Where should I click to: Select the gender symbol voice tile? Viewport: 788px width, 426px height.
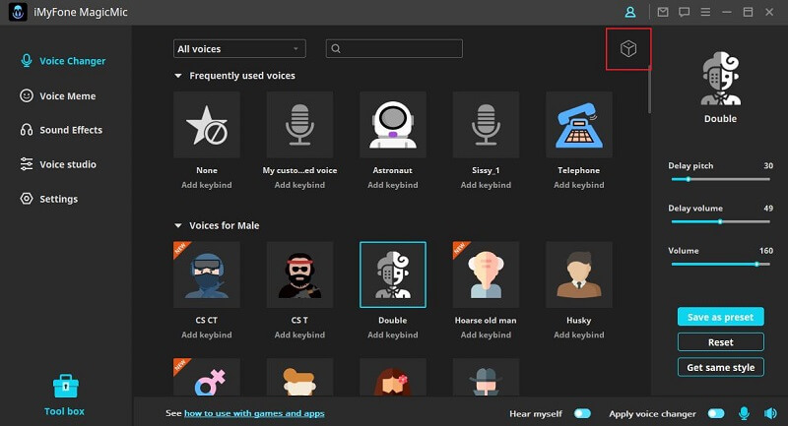tap(207, 377)
